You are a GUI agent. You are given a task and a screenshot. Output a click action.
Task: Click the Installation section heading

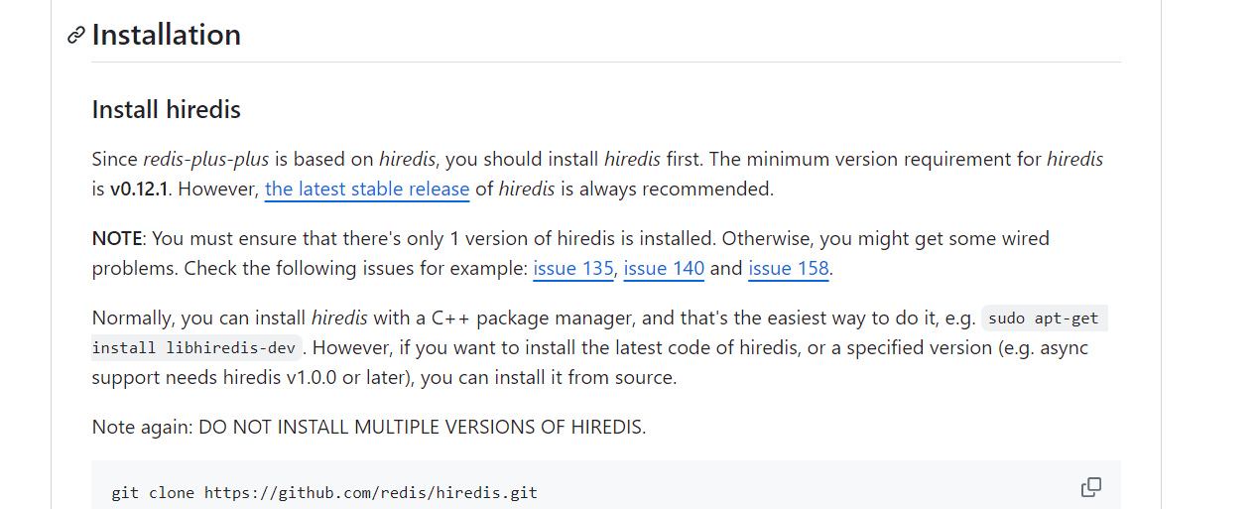[167, 35]
